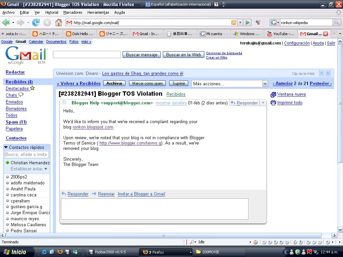Click the Firefox quick launch icon
343x257 pixels.
tap(60, 252)
